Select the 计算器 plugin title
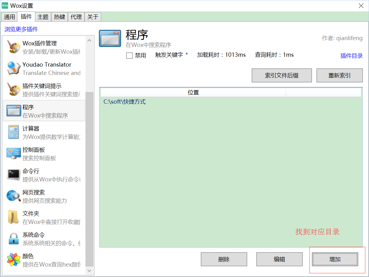369x277 pixels. (x=31, y=129)
